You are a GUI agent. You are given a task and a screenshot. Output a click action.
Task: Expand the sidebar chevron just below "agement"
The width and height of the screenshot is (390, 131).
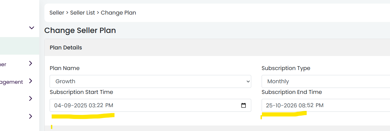pyautogui.click(x=31, y=99)
